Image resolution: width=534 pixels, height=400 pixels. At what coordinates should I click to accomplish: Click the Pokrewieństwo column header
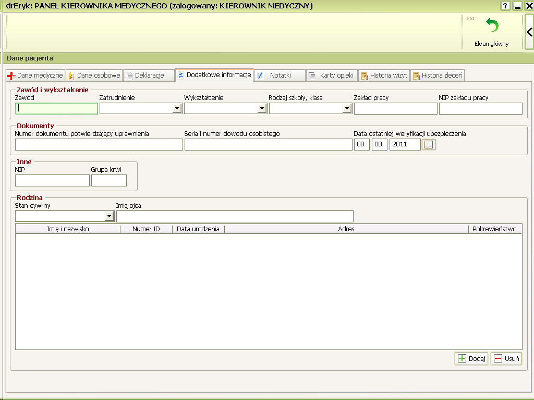click(494, 229)
